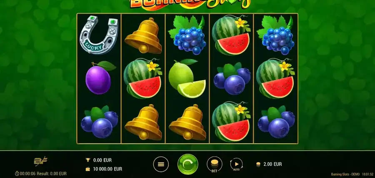Click the lime symbol in center reel
This screenshot has width=375, height=178.
pyautogui.click(x=187, y=78)
